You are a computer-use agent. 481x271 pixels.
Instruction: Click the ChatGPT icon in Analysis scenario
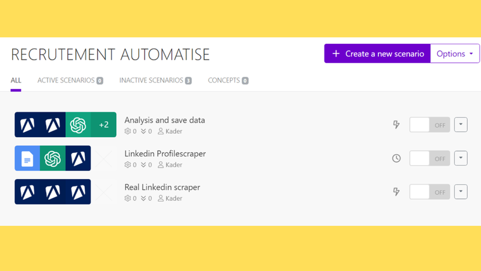coord(78,125)
